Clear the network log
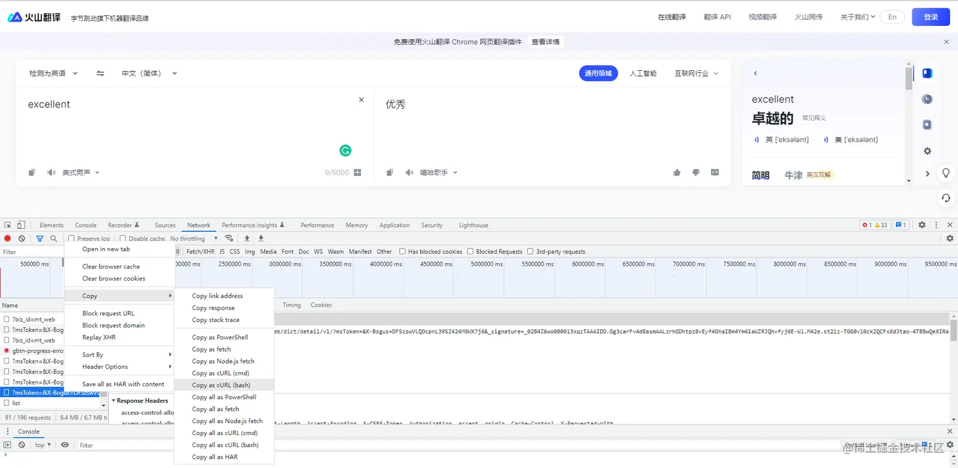Viewport: 958px width, 468px height. pos(22,238)
